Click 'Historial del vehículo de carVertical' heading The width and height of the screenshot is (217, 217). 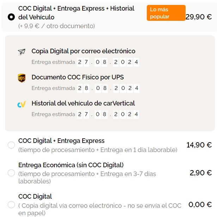pyautogui.click(x=83, y=103)
